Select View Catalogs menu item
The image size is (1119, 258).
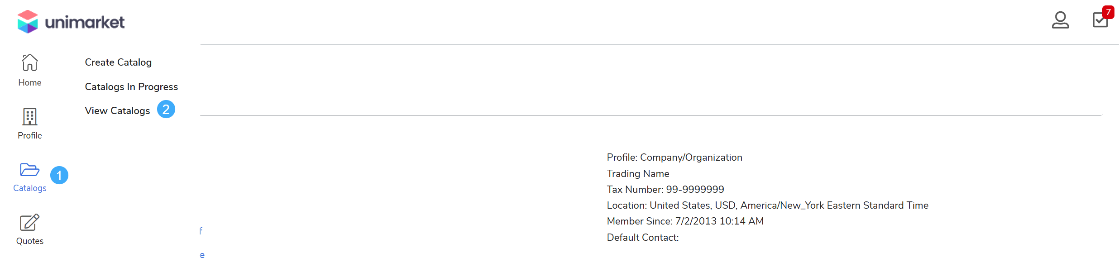point(117,110)
